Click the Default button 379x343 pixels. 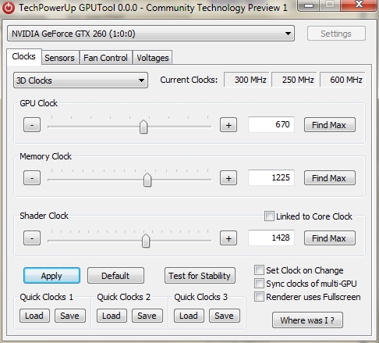pyautogui.click(x=115, y=276)
